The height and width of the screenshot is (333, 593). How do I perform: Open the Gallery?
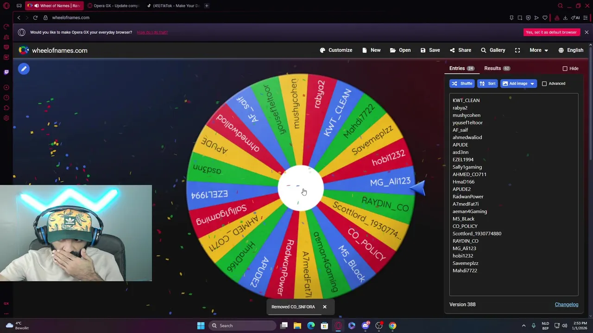pyautogui.click(x=493, y=50)
